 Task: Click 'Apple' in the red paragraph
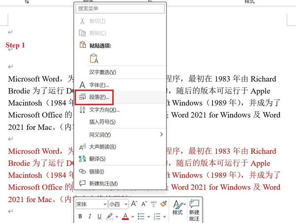pyautogui.click(x=261, y=163)
